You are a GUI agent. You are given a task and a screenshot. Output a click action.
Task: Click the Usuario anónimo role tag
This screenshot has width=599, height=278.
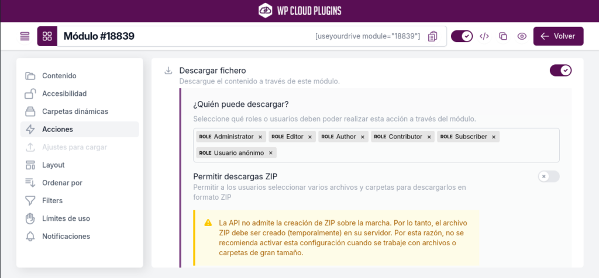click(x=236, y=153)
